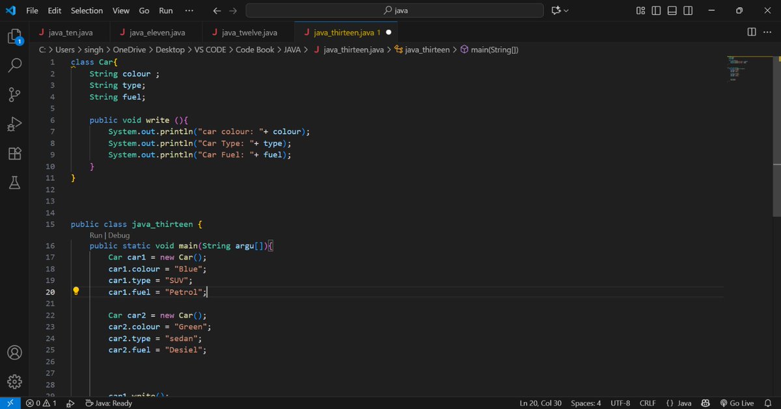Click the unsaved dot on java_thirteen tab
781x409 pixels.
point(389,32)
